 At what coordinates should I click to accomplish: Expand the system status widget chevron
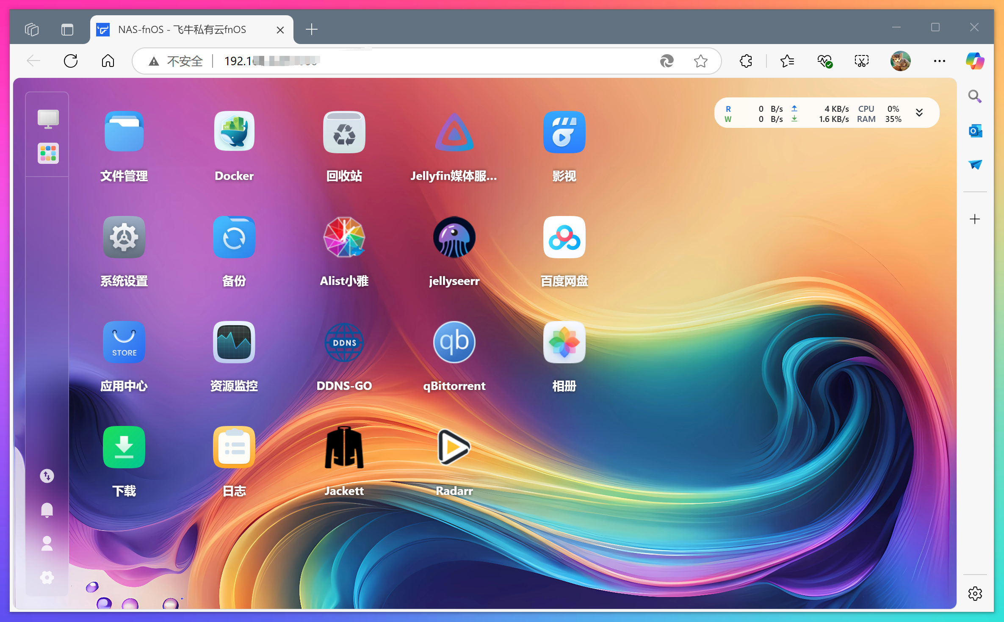click(x=919, y=113)
